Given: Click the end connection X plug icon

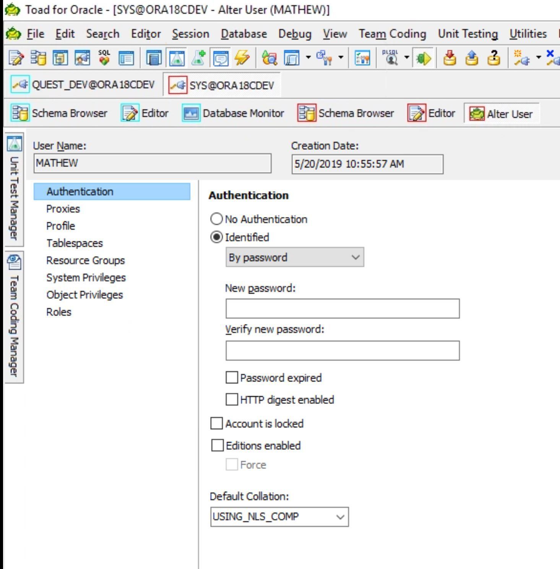Looking at the screenshot, I should click(553, 58).
